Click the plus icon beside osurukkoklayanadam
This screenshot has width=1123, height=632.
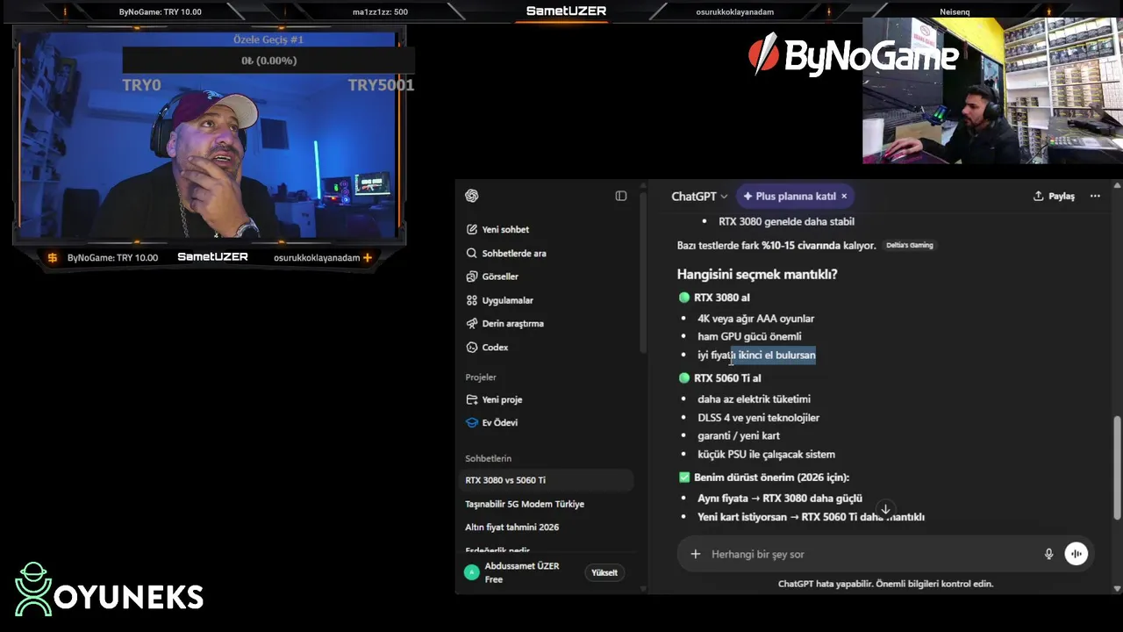(368, 258)
